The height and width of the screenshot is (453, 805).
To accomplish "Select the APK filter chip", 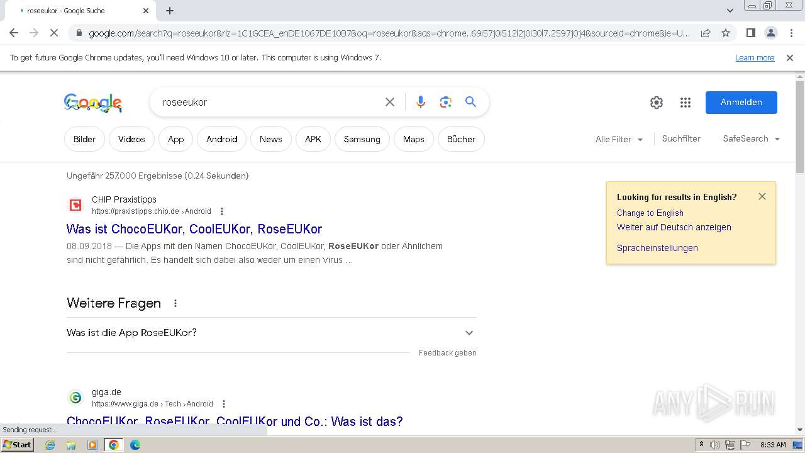I will (313, 139).
